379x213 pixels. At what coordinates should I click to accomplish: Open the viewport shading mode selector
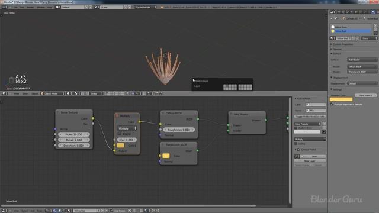[x=69, y=93]
